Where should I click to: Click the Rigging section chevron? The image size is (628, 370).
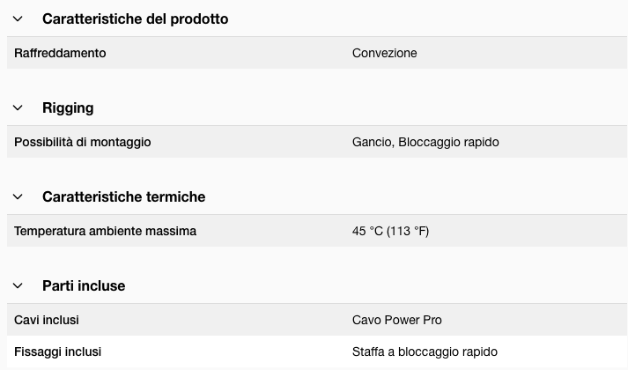[x=18, y=107]
